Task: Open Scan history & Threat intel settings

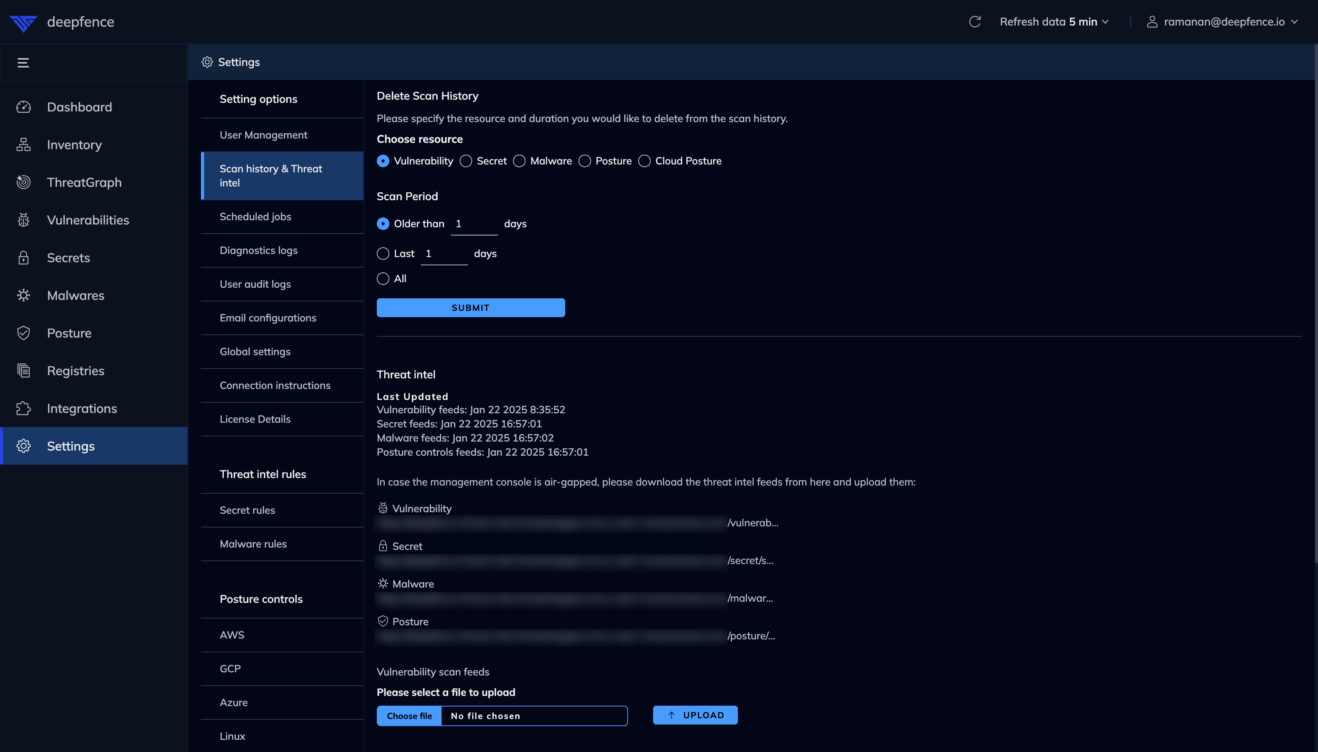Action: [282, 175]
